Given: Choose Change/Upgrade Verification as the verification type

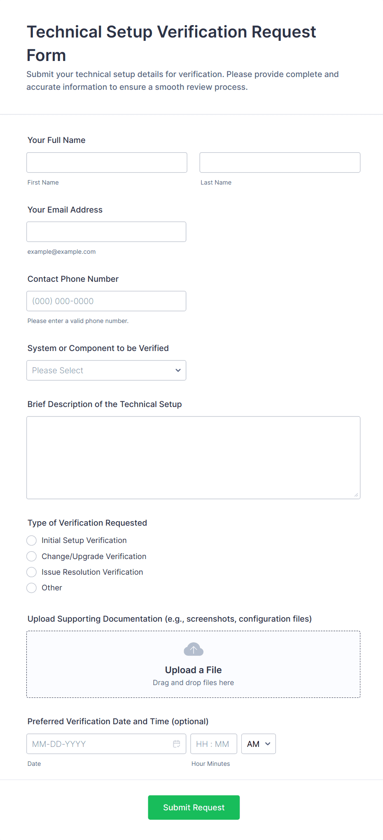Looking at the screenshot, I should pos(31,556).
